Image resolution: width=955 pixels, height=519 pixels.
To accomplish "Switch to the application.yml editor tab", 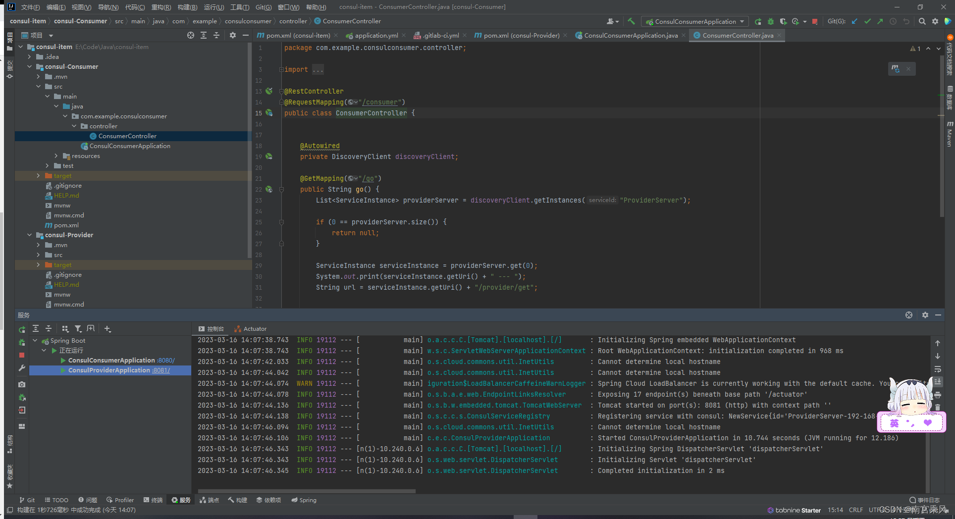I will point(376,36).
